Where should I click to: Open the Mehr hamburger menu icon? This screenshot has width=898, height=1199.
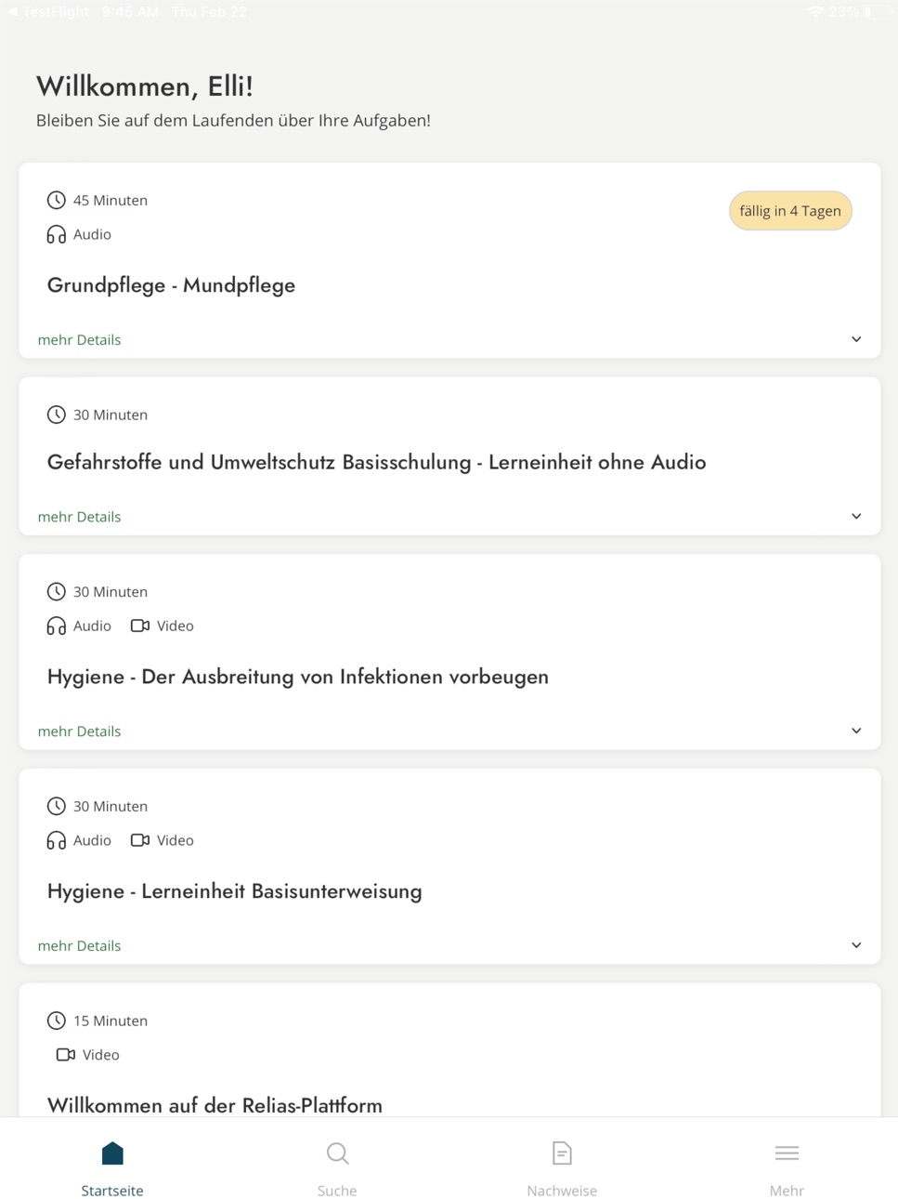tap(787, 1153)
